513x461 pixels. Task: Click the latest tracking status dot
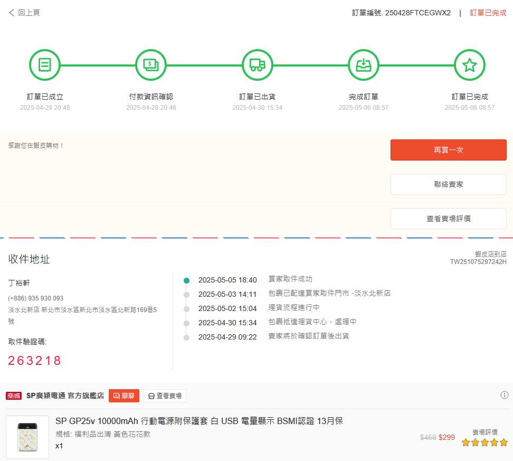[186, 280]
